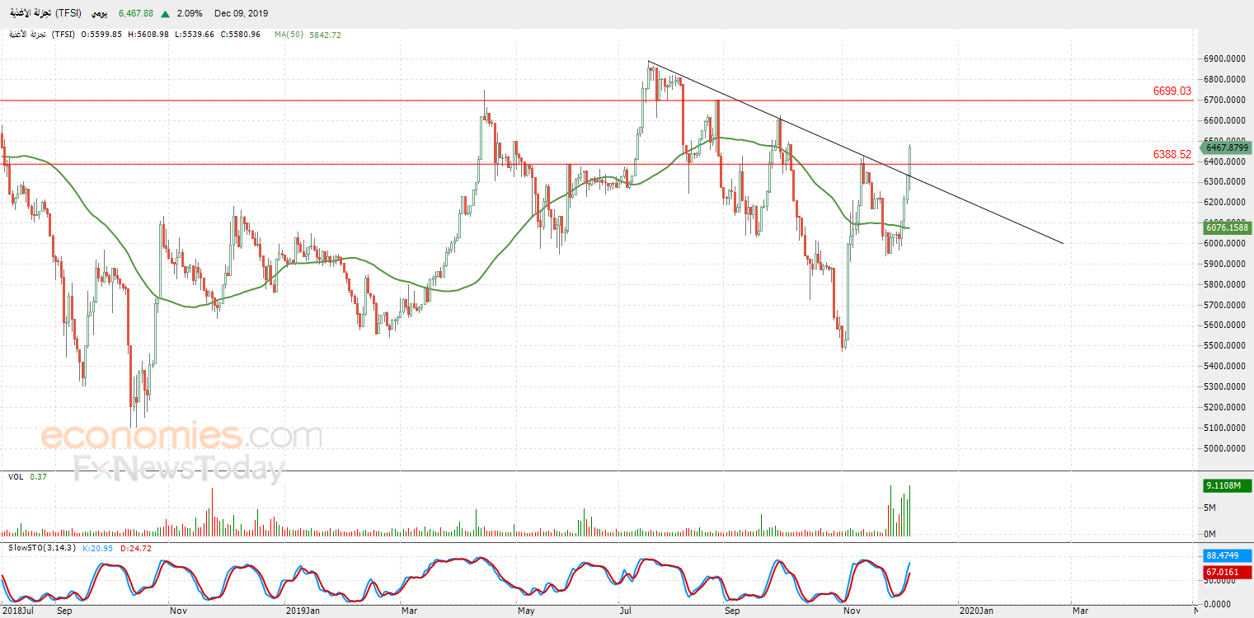Click the SlowSTO(3,14,3) indicator label

tap(42, 548)
